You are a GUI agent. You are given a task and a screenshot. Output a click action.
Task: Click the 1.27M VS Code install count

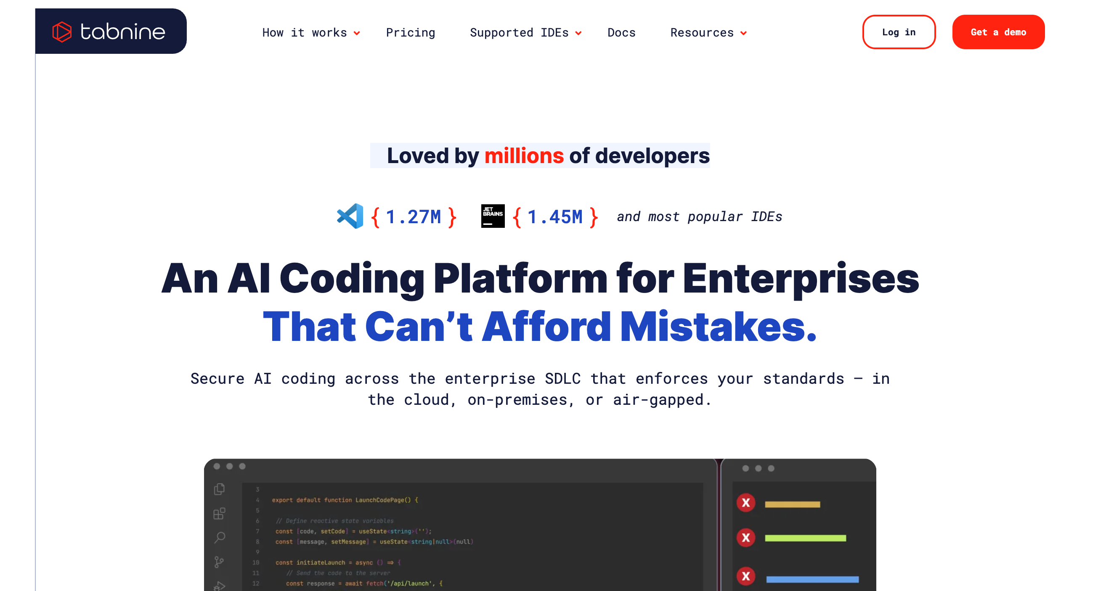(413, 217)
